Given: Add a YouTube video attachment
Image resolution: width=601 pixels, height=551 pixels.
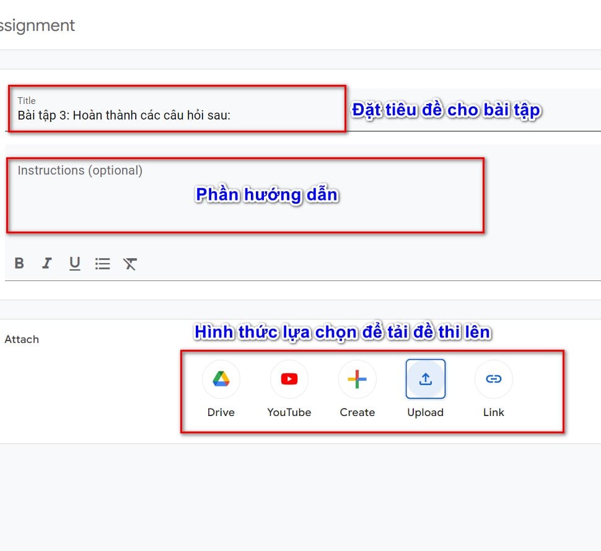Looking at the screenshot, I should coord(289,378).
